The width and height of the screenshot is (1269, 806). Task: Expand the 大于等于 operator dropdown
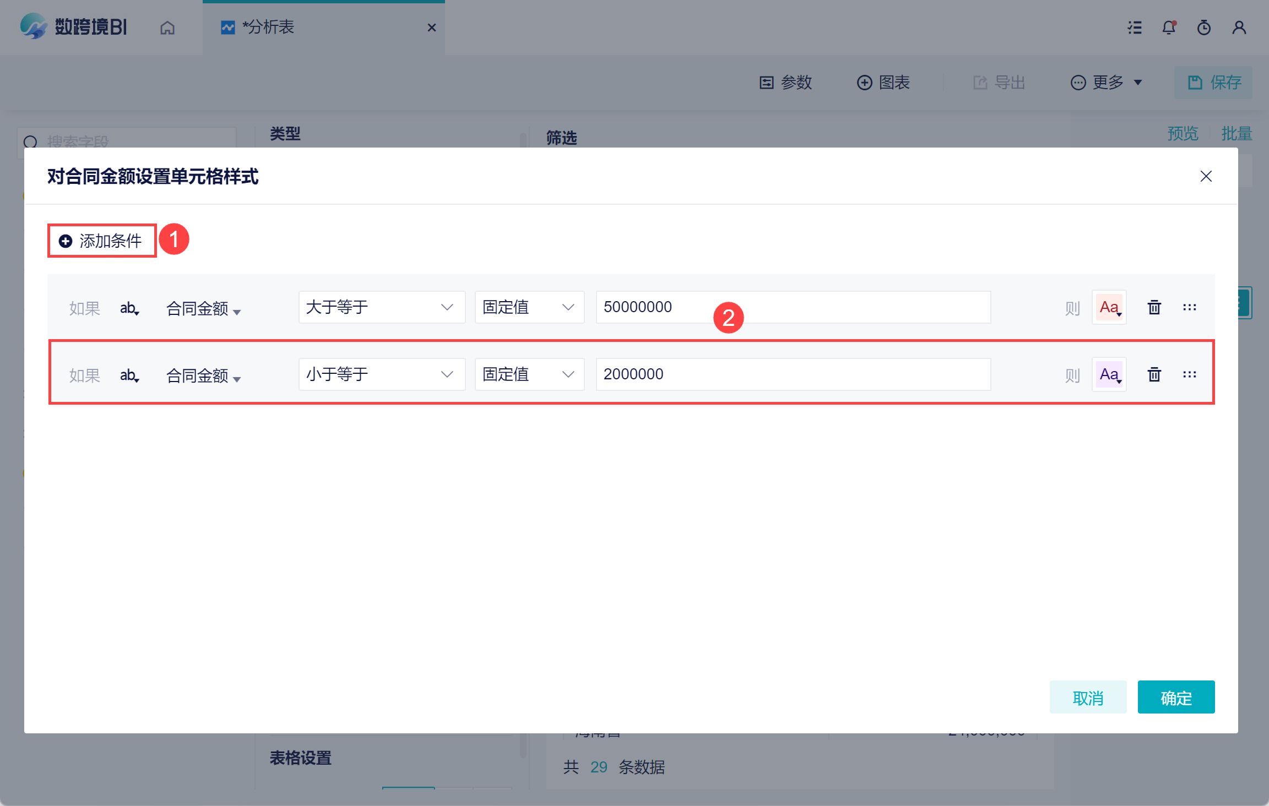point(381,307)
